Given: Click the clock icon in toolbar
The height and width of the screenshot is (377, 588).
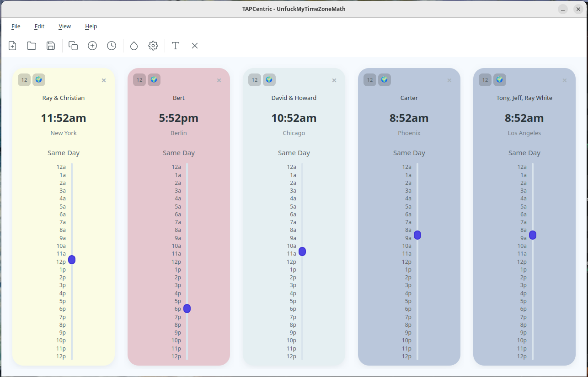Looking at the screenshot, I should click(x=112, y=46).
